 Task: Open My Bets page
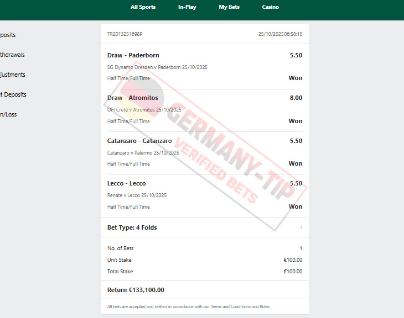(x=229, y=7)
